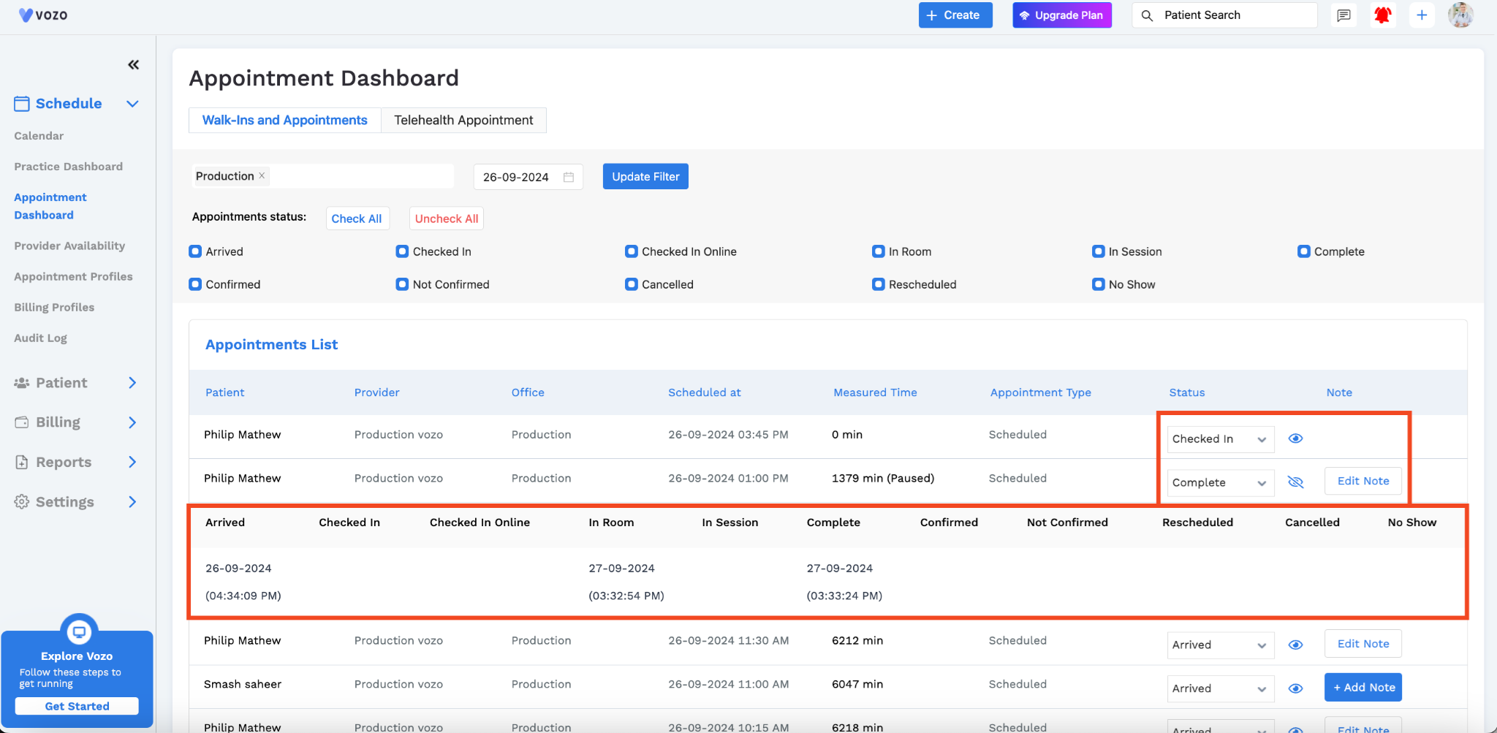Screen dimensions: 1497x733
Task: Click Check All statuses
Action: coord(357,219)
